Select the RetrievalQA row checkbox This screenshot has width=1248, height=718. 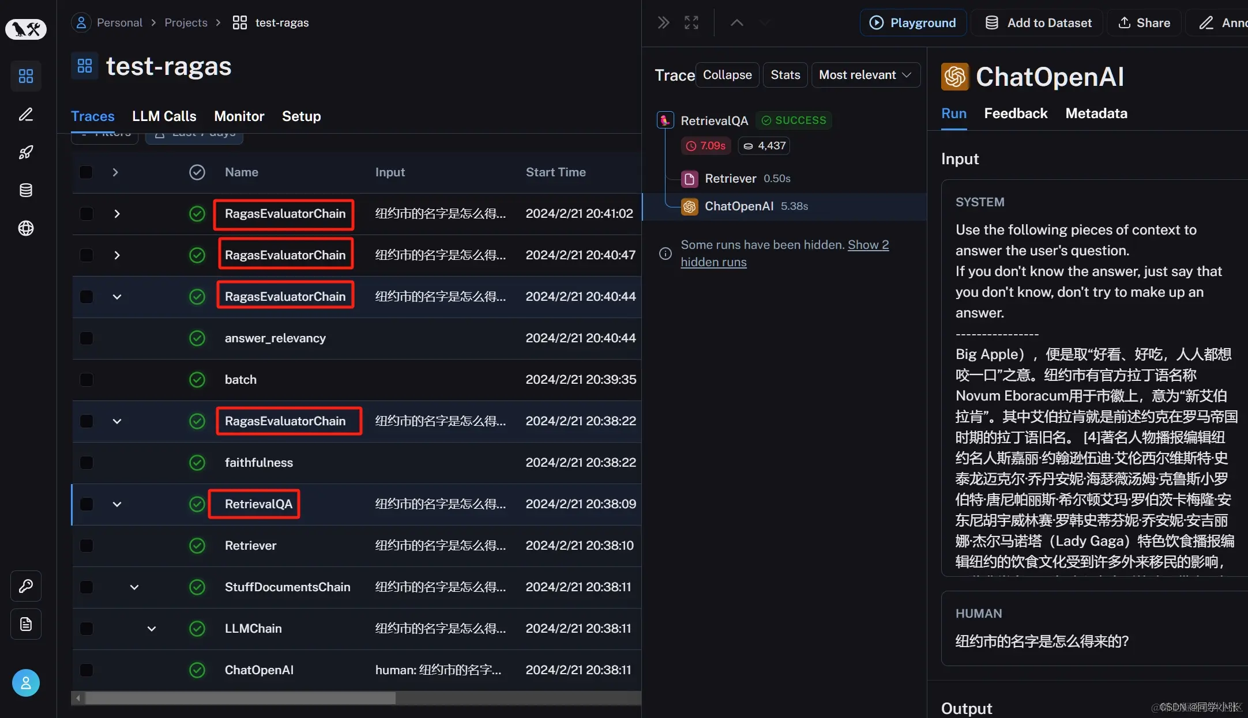(x=86, y=504)
